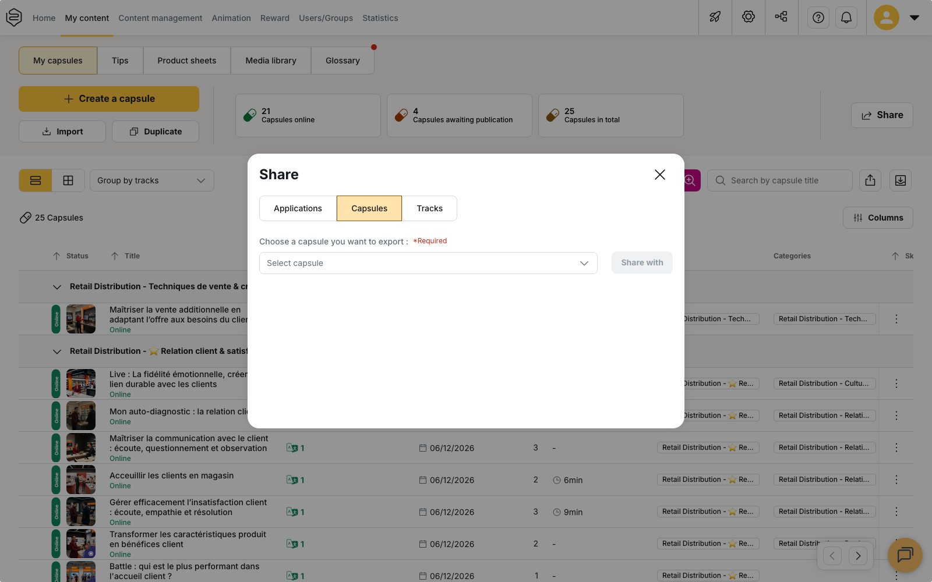This screenshot has width=932, height=582.
Task: Open the chat support bubble
Action: [x=905, y=555]
